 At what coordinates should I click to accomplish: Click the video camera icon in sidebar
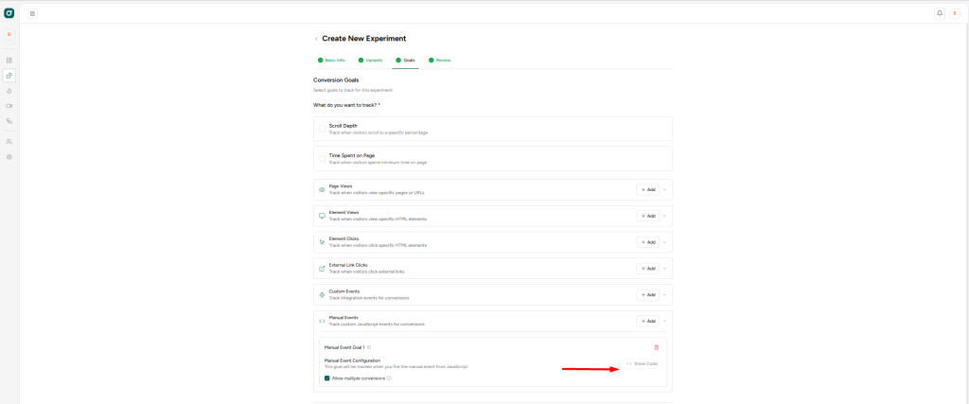point(9,106)
